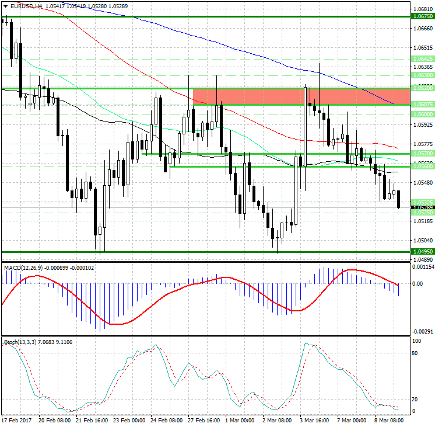
Task: Click the 1.06515 price axis value
Action: coord(423,48)
